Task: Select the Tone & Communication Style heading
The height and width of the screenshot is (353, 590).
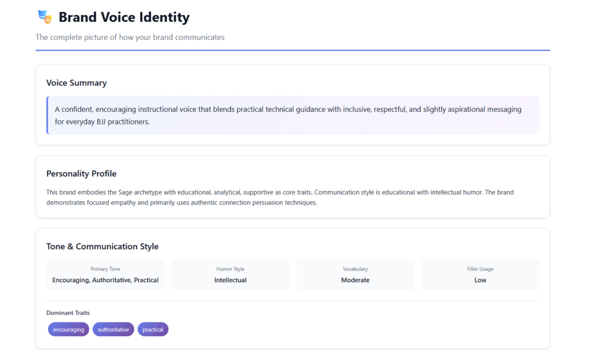Action: (x=102, y=246)
